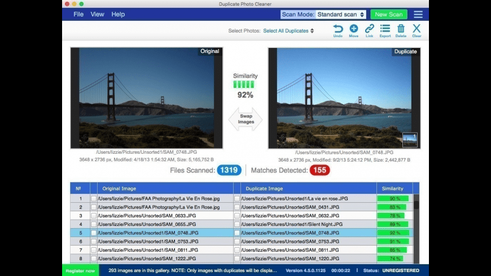The image size is (491, 276).
Task: Open the View menu
Action: 97,15
